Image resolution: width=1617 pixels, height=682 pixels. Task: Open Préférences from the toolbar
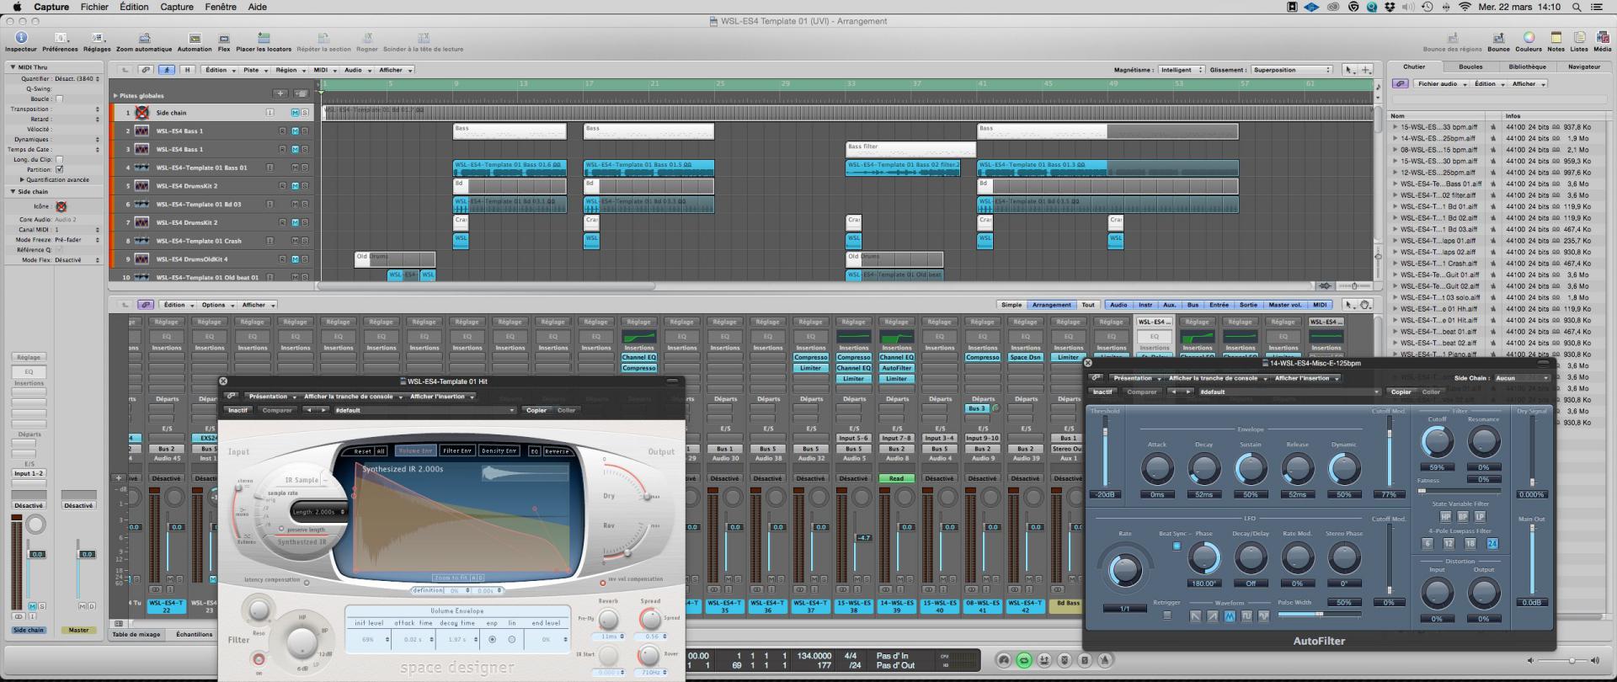60,38
